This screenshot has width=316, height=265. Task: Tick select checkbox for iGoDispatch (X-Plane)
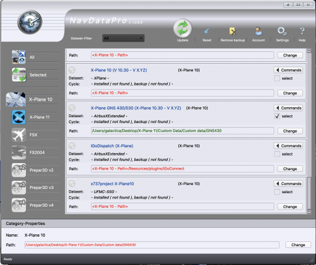[x=277, y=154]
